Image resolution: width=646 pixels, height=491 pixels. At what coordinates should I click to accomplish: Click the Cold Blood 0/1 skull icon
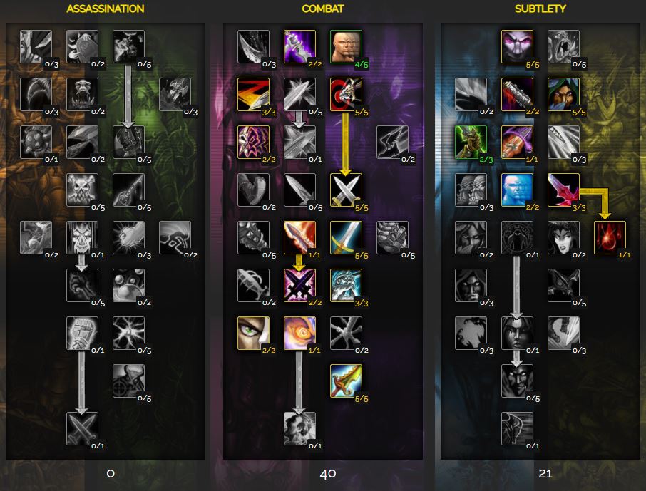[82, 238]
